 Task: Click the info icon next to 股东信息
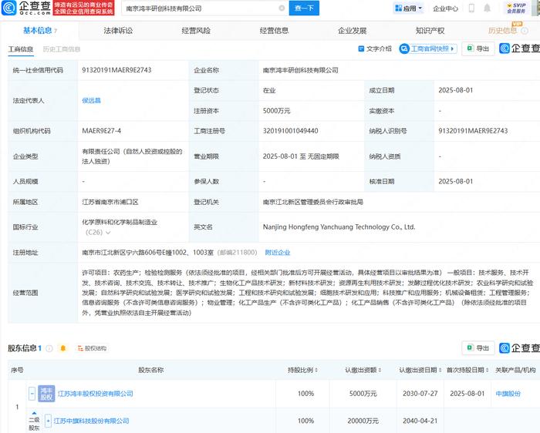point(49,348)
